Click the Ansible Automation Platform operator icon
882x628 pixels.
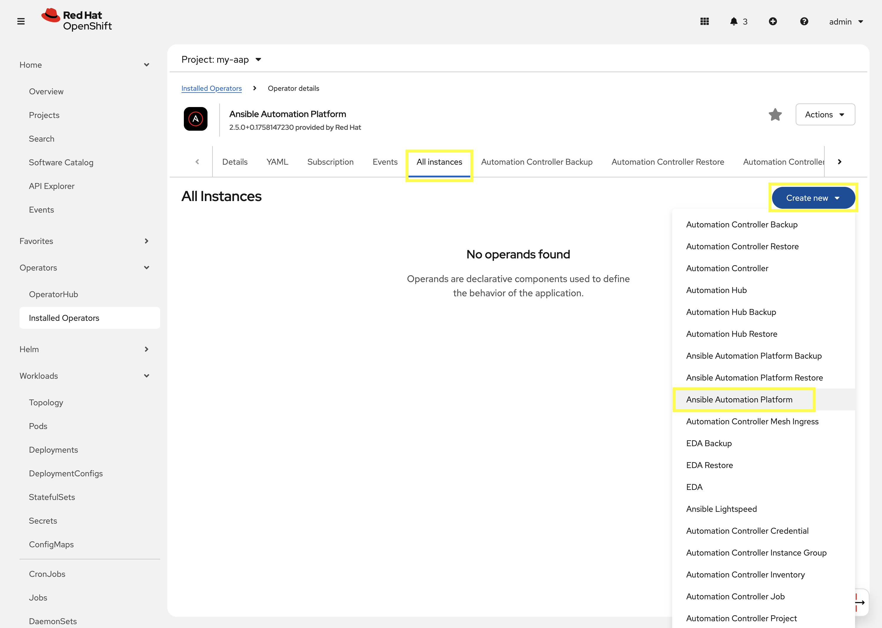point(195,119)
